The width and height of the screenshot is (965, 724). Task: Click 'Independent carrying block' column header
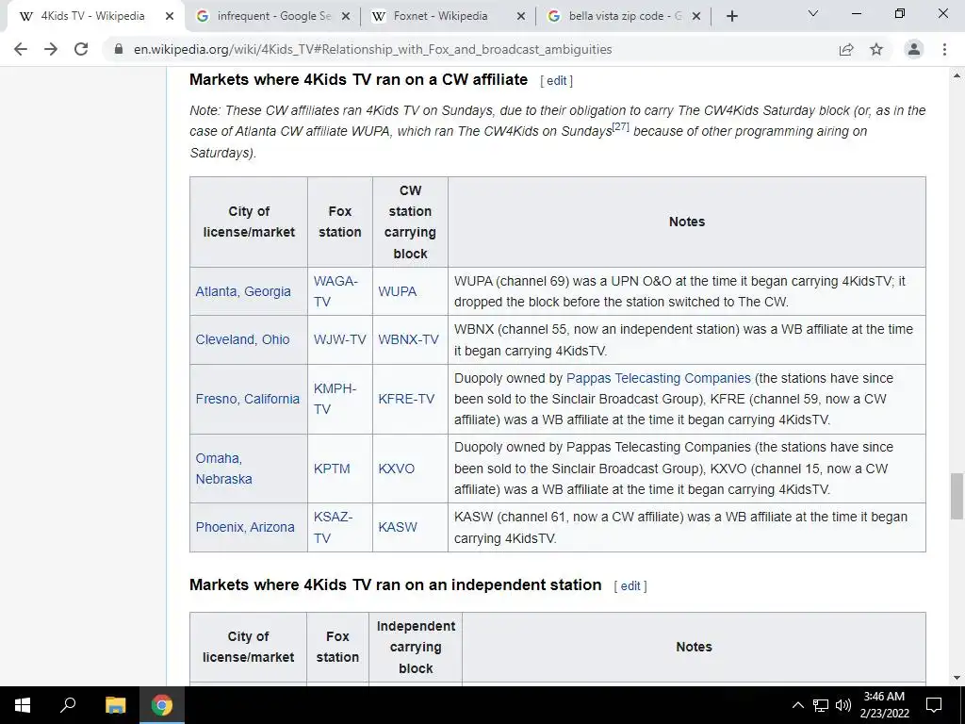[x=416, y=647]
